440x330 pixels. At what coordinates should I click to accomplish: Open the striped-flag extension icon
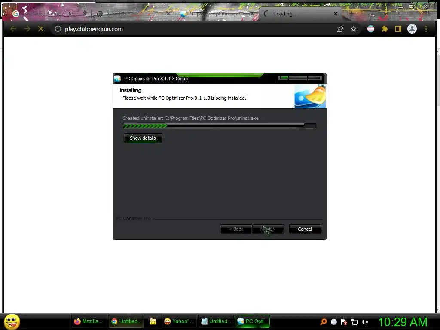pos(371,29)
